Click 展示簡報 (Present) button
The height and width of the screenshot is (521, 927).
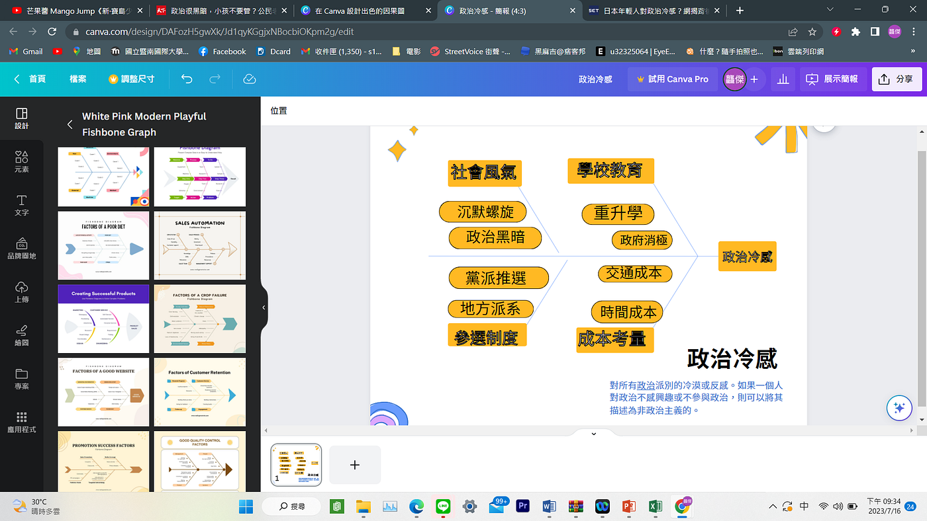(x=832, y=79)
